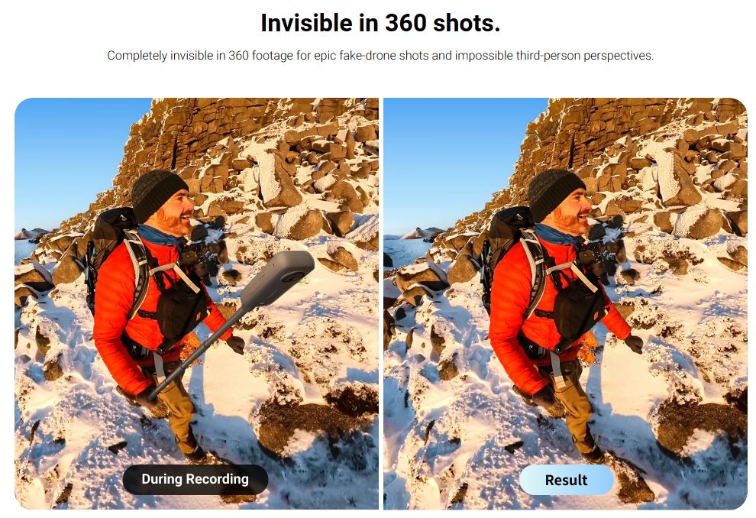Screen dimensions: 756x518
Task: Click the man's beanie in left image
Action: pyautogui.click(x=158, y=193)
